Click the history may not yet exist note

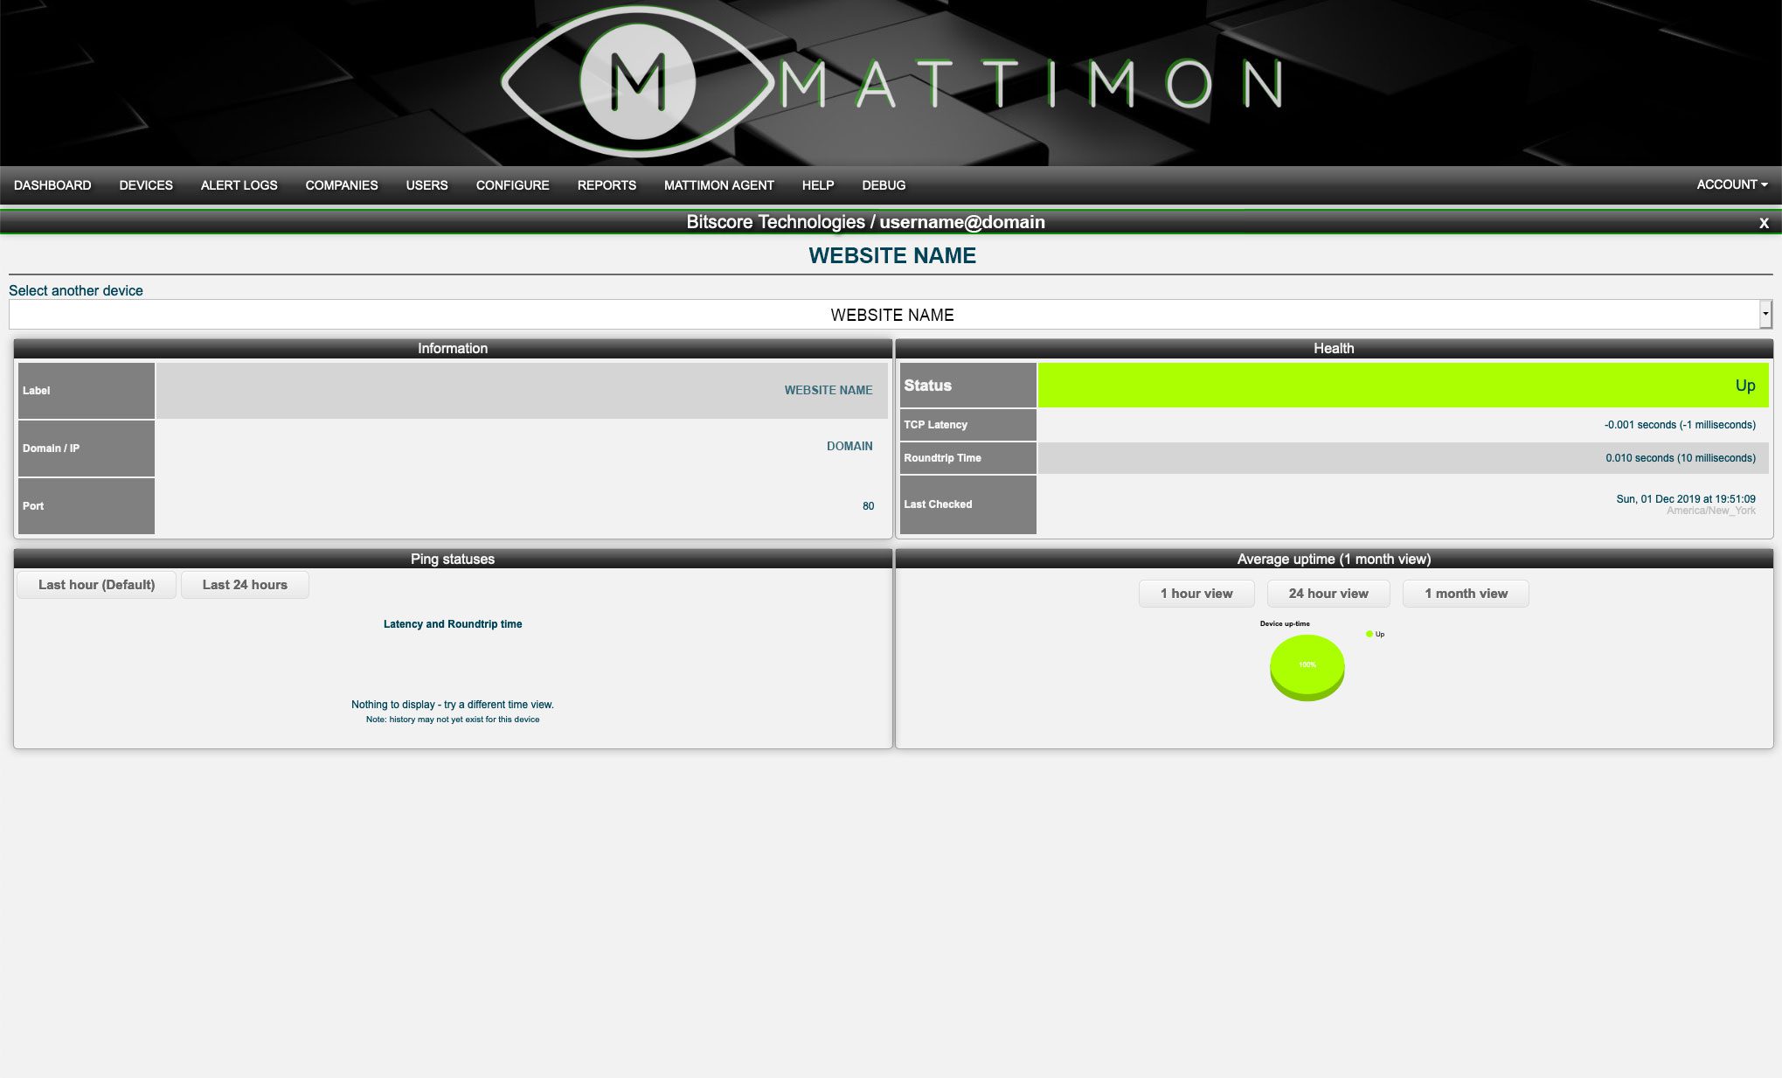(x=453, y=720)
